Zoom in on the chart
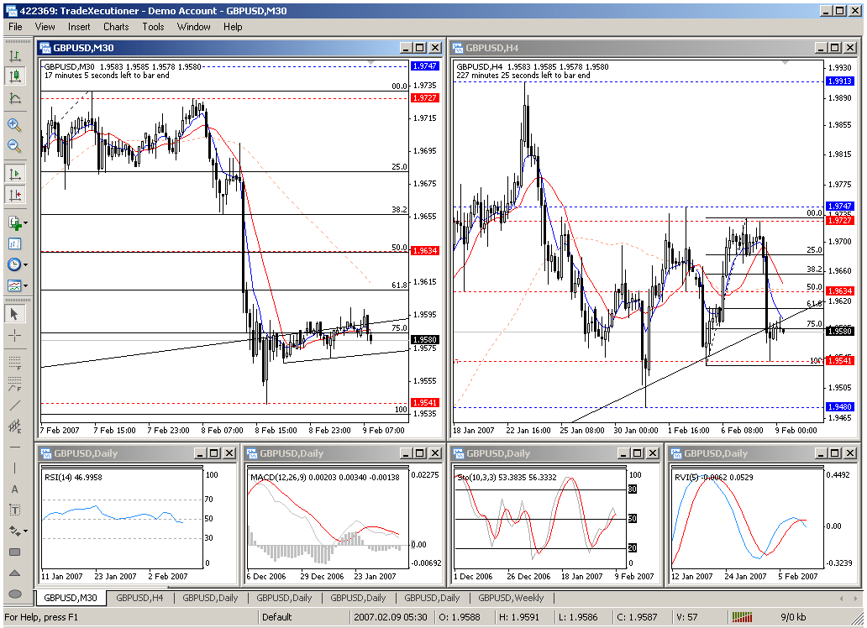Image resolution: width=867 pixels, height=628 pixels. tap(15, 125)
